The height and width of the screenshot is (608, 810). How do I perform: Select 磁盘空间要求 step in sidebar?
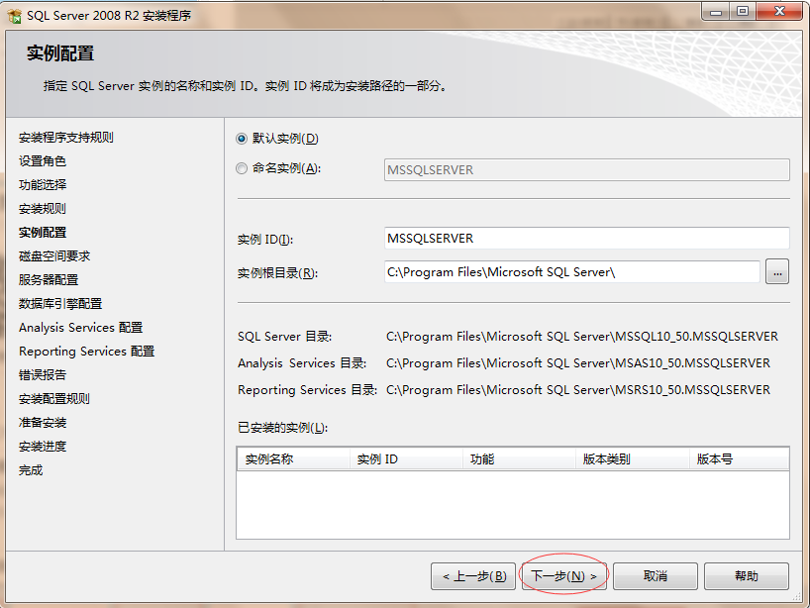tap(54, 256)
